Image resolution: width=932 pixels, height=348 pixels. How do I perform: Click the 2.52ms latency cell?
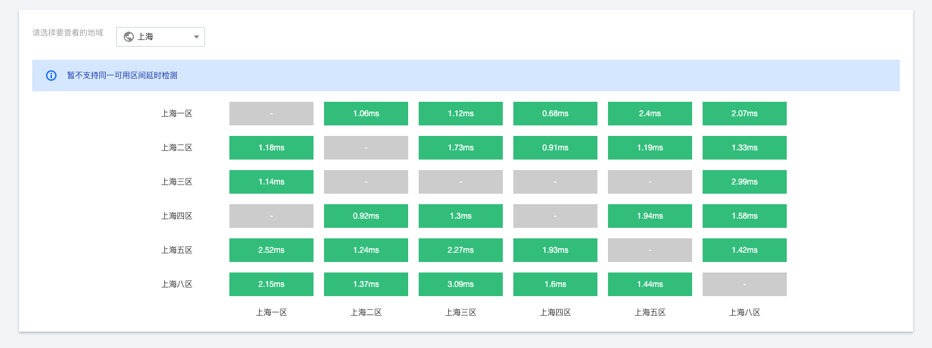click(271, 250)
